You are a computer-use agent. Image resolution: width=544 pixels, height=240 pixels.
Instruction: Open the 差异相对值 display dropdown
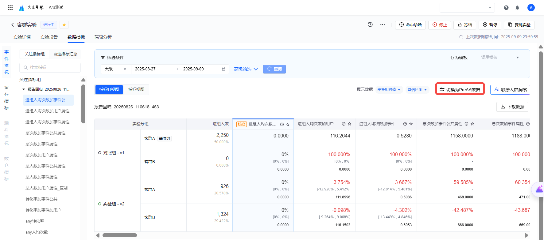389,90
